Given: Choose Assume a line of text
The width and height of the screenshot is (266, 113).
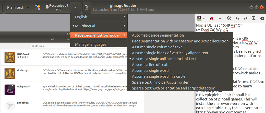Looking at the screenshot, I should pyautogui.click(x=180, y=65).
